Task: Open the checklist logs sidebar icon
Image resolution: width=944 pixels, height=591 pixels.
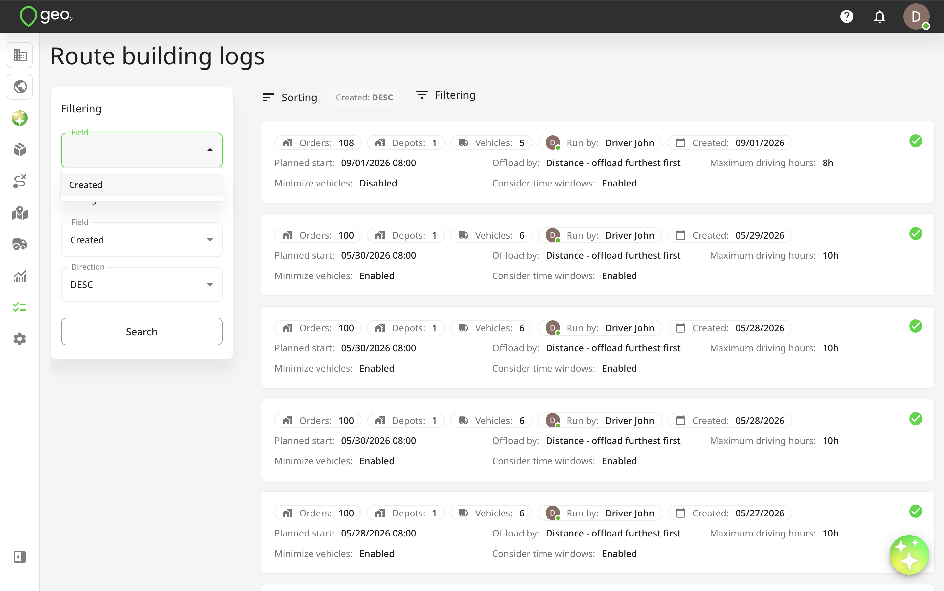Action: (20, 307)
